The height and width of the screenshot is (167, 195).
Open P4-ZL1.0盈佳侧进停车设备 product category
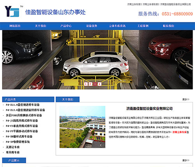pyautogui.click(x=23, y=105)
